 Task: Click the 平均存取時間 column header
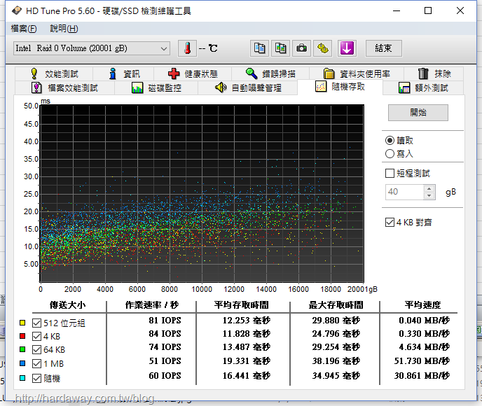[x=241, y=305]
